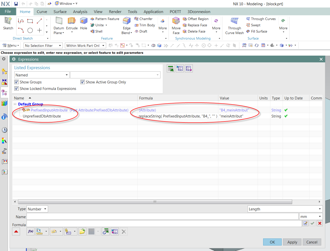
Task: Switch to the Render tab
Action: [115, 12]
